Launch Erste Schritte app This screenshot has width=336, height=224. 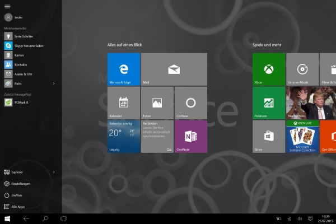click(x=18, y=36)
